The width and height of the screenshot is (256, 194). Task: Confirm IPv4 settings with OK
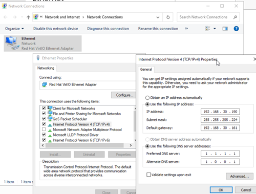221,190
